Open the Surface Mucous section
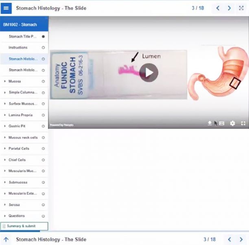This screenshot has width=249, height=245. (x=24, y=104)
